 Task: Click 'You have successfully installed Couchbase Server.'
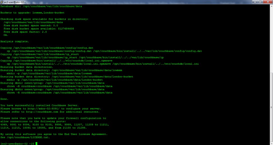click(40, 106)
